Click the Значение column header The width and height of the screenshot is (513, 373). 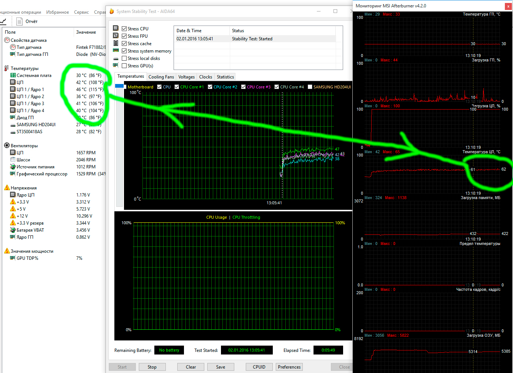pyautogui.click(x=90, y=32)
